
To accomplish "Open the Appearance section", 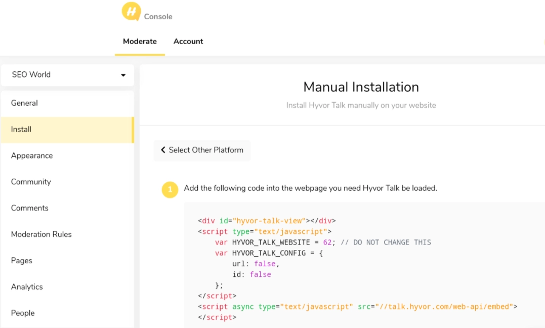I will pyautogui.click(x=68, y=155).
